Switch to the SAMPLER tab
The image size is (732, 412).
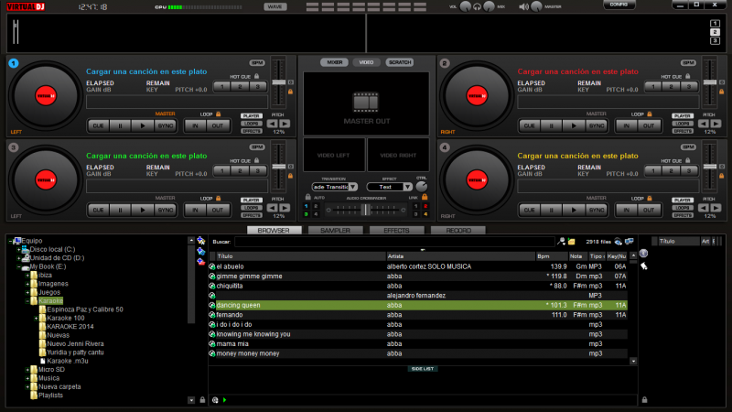tap(335, 231)
